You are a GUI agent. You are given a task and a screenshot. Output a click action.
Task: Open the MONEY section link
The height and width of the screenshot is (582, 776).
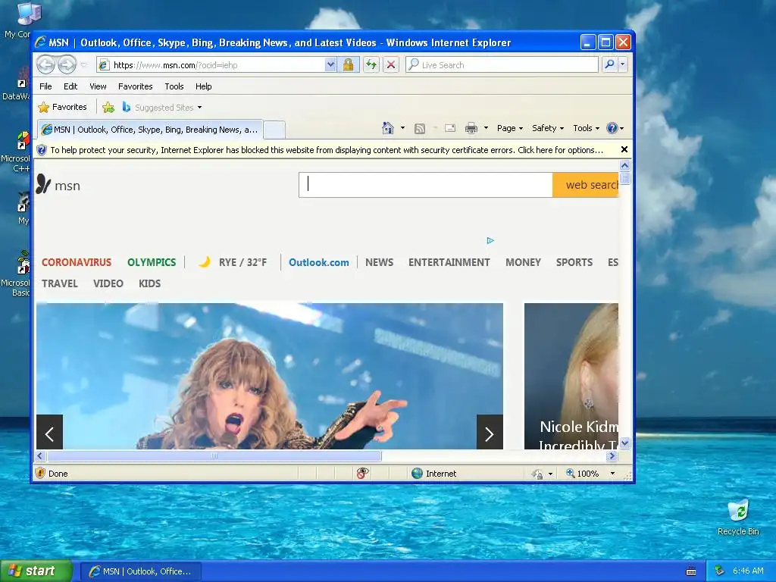(523, 262)
